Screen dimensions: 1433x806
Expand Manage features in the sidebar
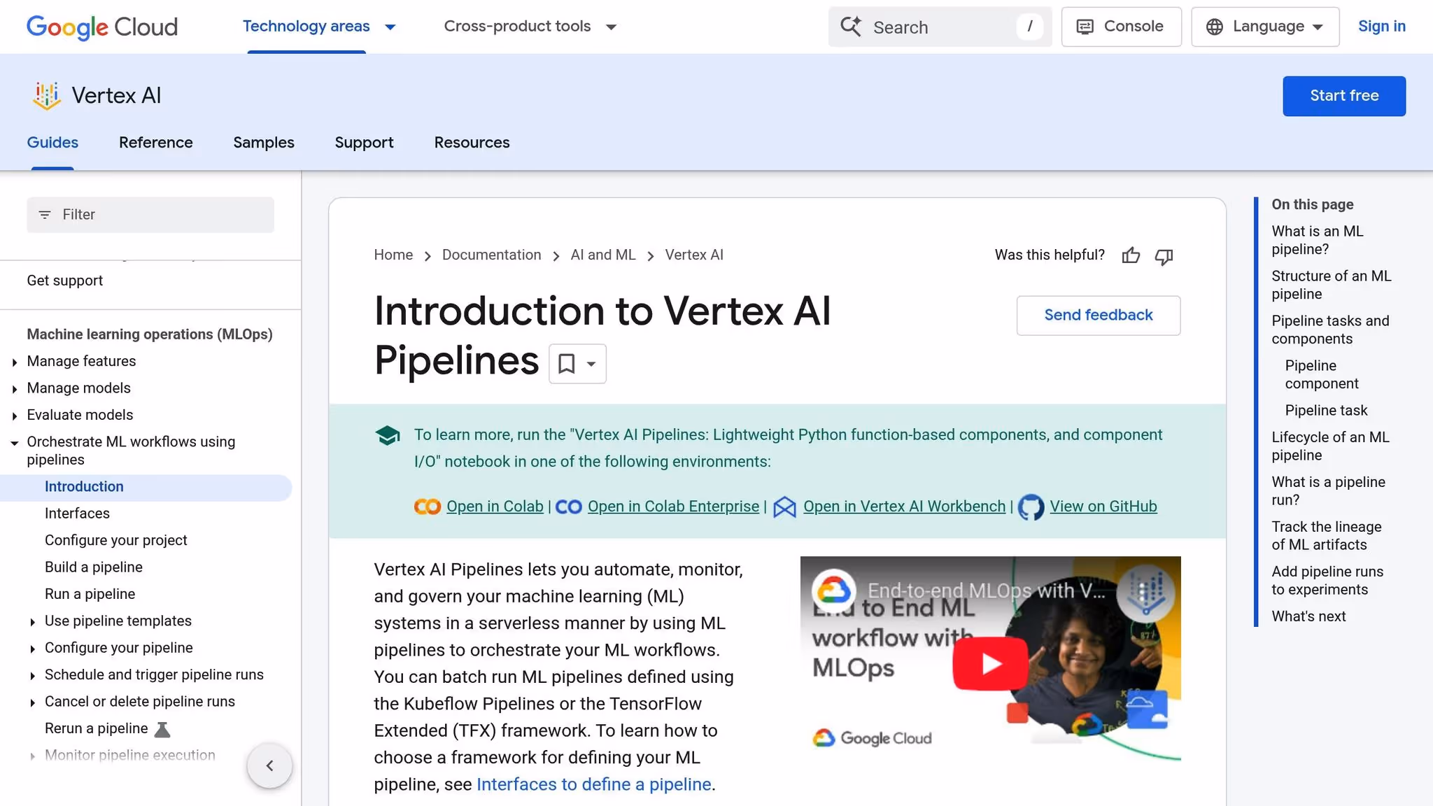[x=15, y=362]
